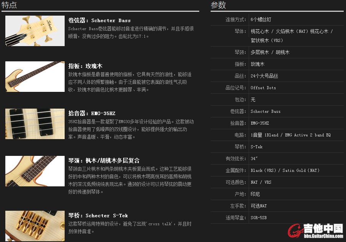
Task: Click the value '24个大号品丝'
Action: [264, 76]
